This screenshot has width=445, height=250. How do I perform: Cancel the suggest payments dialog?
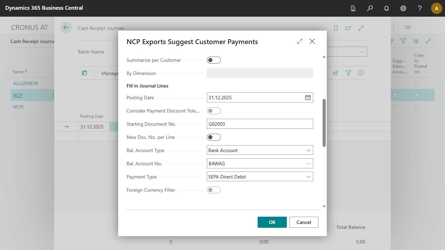click(304, 222)
